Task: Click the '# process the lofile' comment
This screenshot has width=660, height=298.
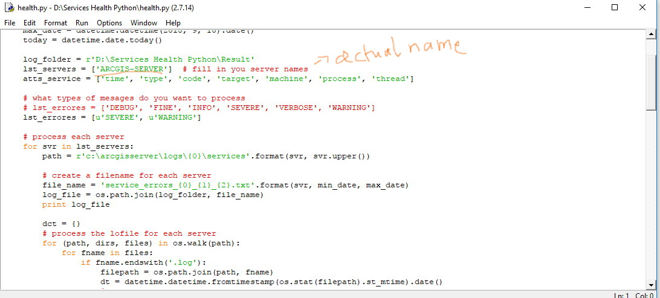Action: (129, 233)
